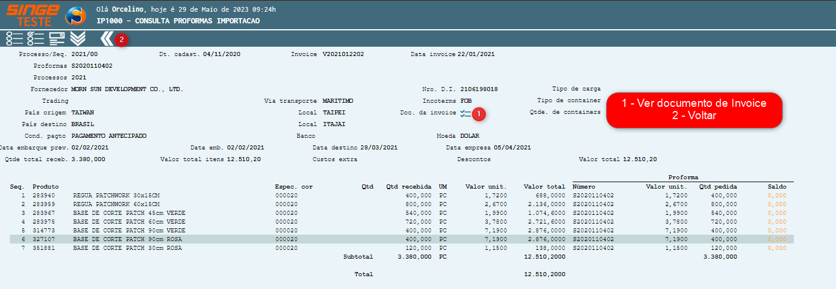Click the Incoterms value FOB
The image size is (836, 289).
click(466, 101)
